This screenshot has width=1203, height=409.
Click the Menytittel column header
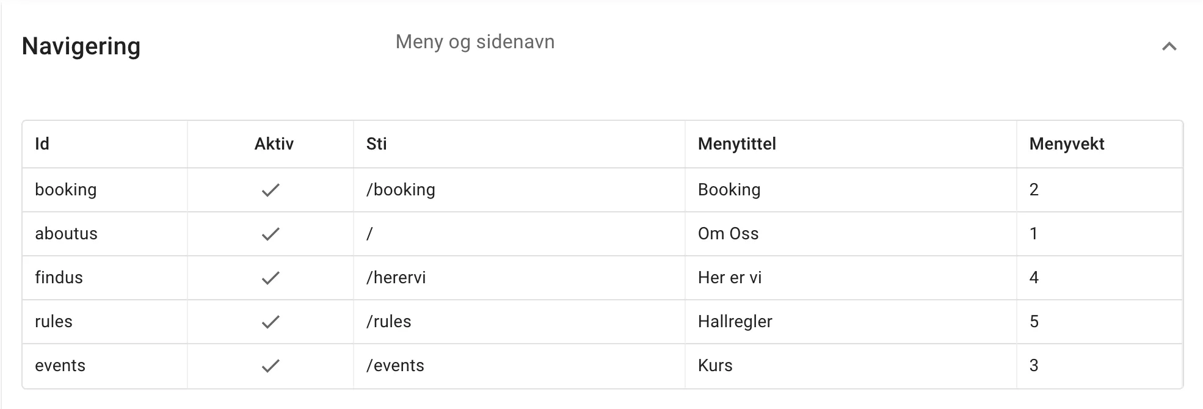[736, 144]
